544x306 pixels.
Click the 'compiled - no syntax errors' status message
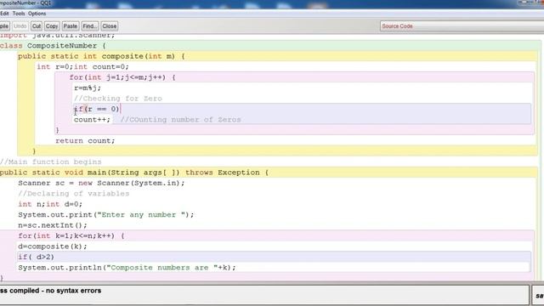click(x=51, y=291)
